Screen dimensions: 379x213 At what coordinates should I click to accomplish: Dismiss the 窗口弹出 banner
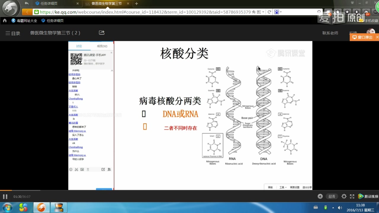point(377,37)
